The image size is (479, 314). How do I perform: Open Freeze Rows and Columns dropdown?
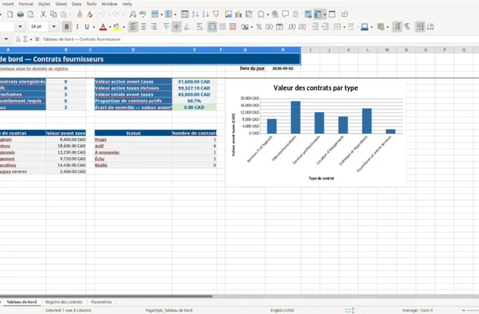coord(325,14)
